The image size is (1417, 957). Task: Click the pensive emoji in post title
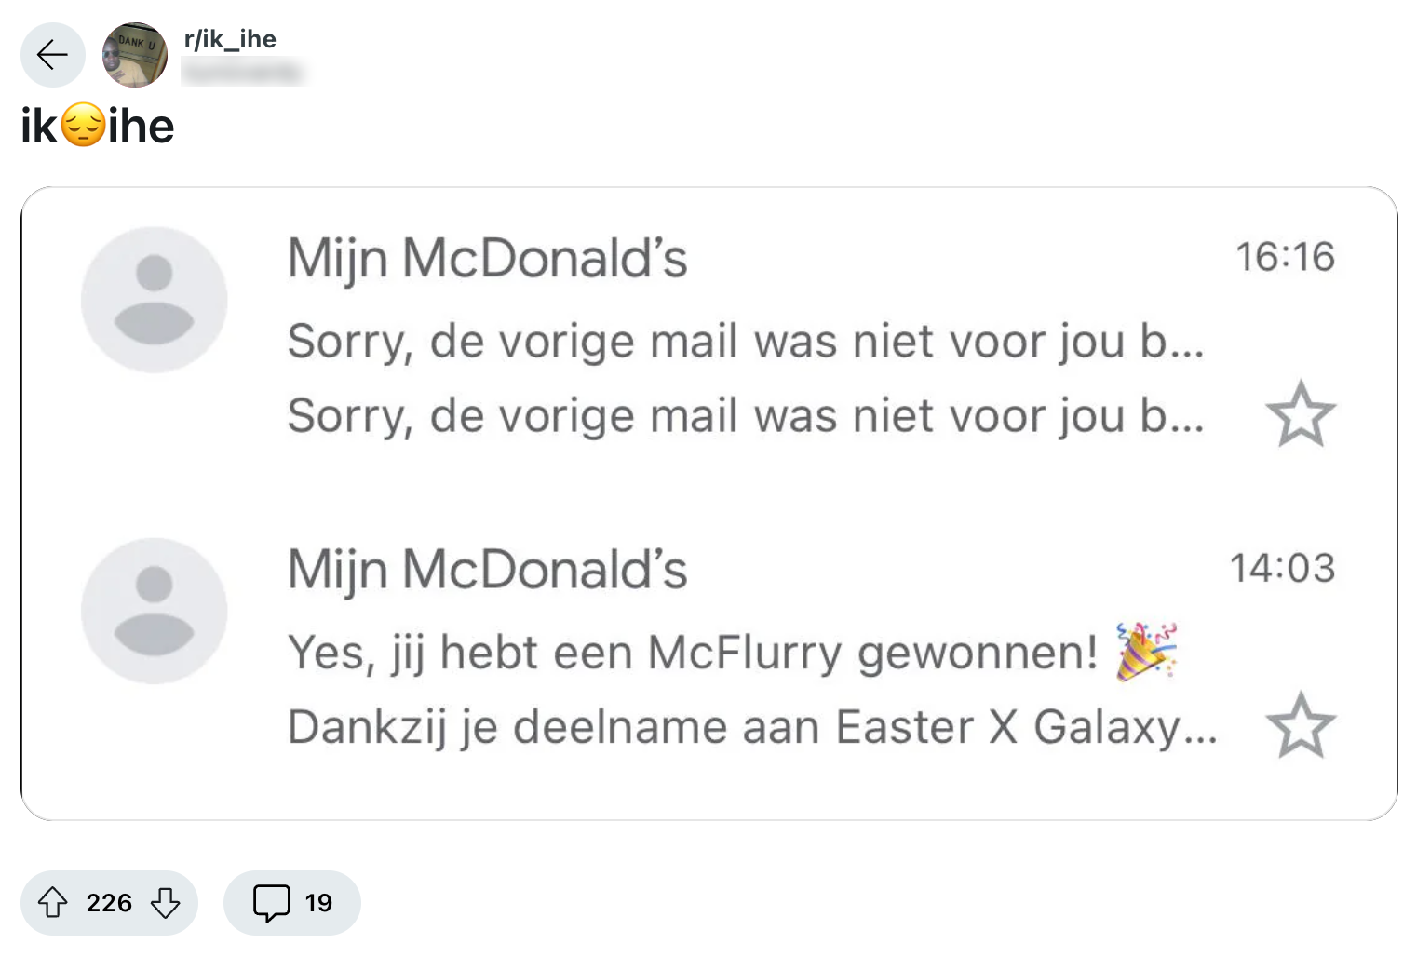(x=84, y=126)
